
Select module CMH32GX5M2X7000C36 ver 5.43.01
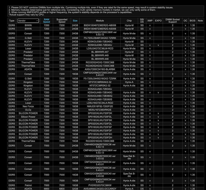coord(100,169)
